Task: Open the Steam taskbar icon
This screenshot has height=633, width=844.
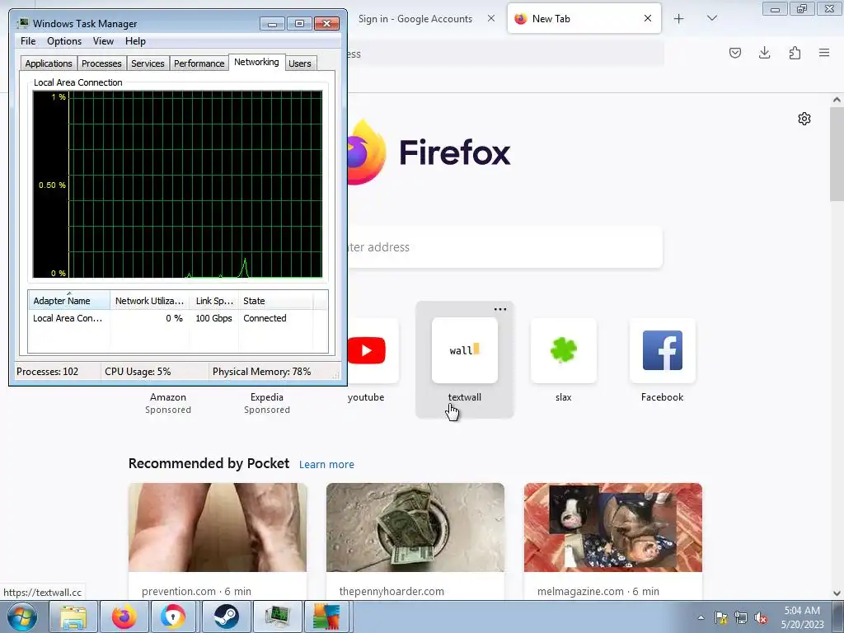Action: point(226,617)
